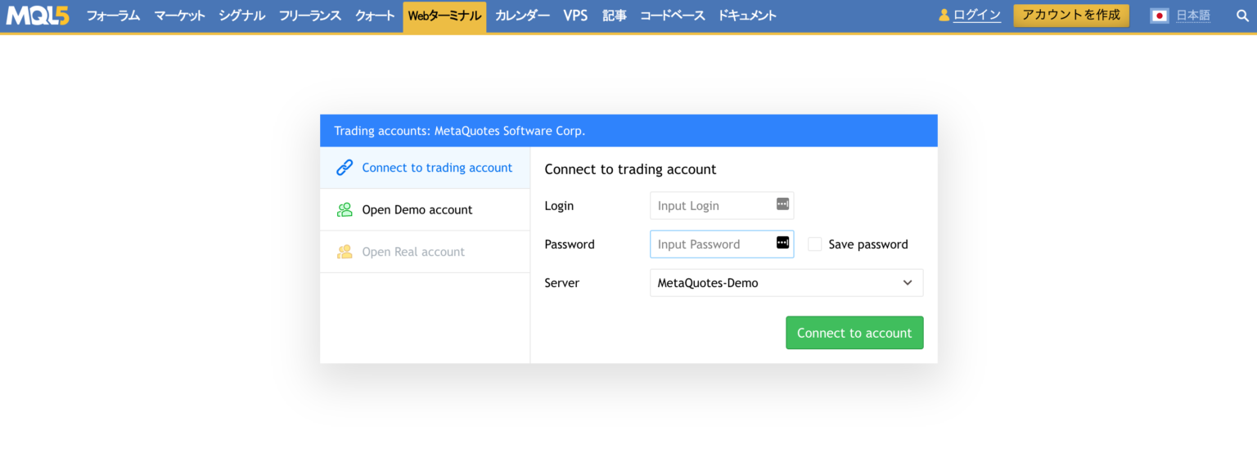1257x462 pixels.
Task: Click the chain link icon in sidebar
Action: pyautogui.click(x=345, y=168)
